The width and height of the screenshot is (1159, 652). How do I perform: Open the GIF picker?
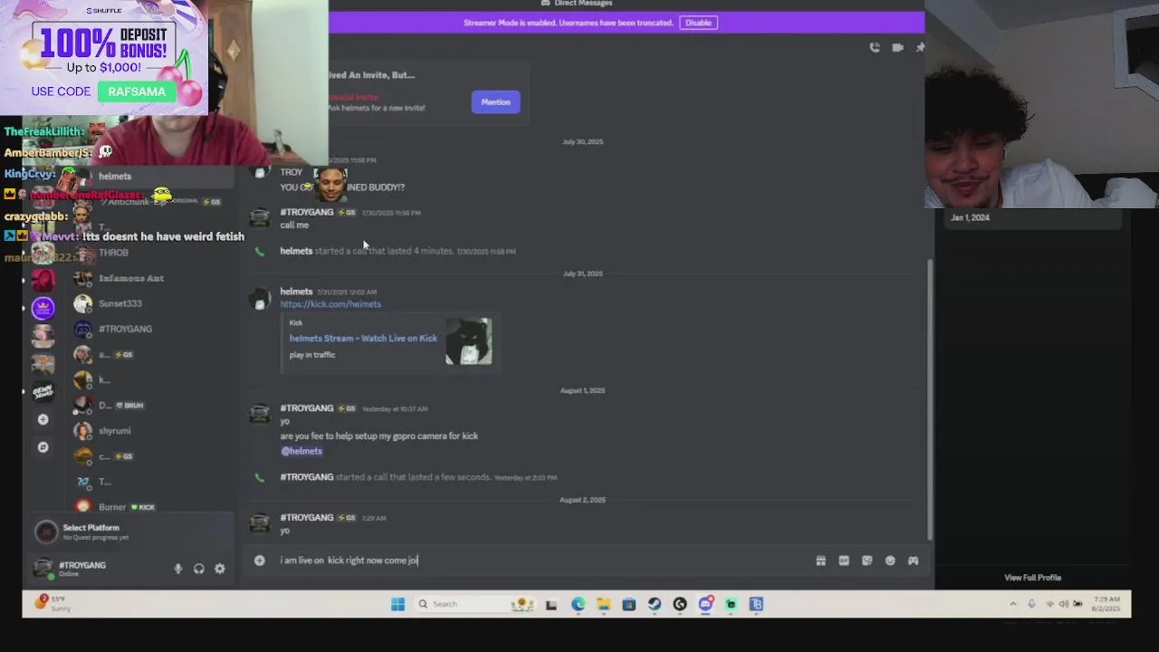(844, 561)
